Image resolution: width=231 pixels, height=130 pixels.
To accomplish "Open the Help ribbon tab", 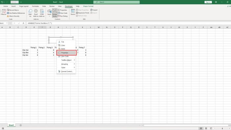I will (78, 6).
